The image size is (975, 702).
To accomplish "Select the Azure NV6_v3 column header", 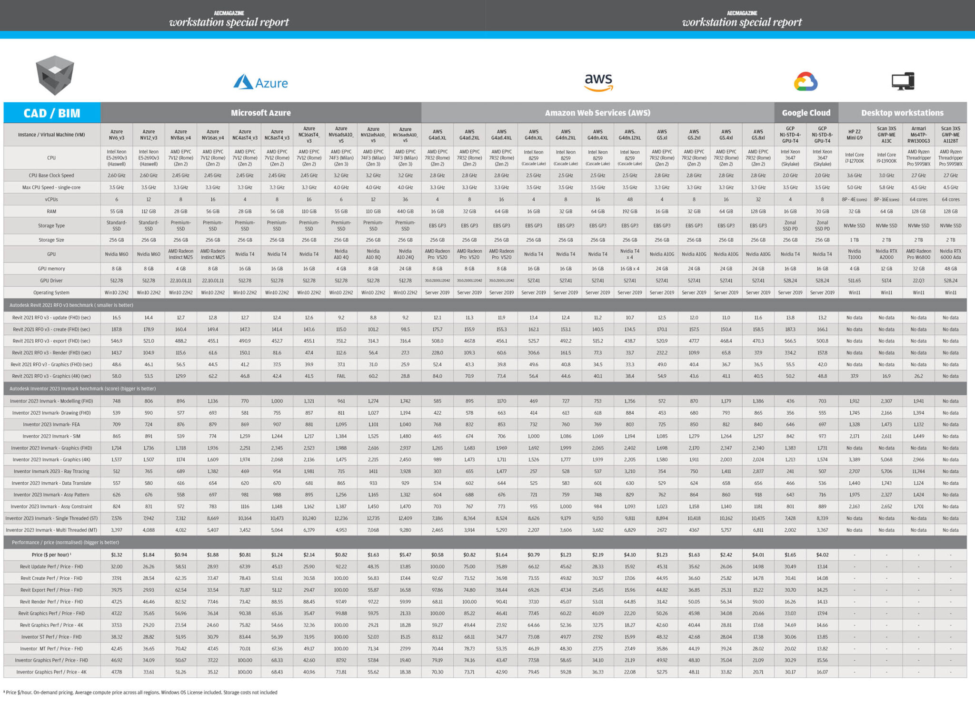I will point(117,134).
